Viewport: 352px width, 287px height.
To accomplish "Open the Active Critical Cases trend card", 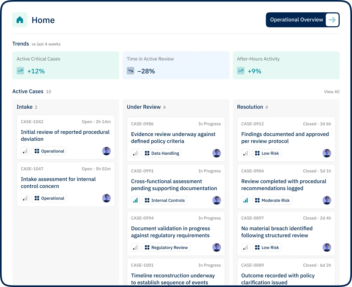I will click(66, 65).
